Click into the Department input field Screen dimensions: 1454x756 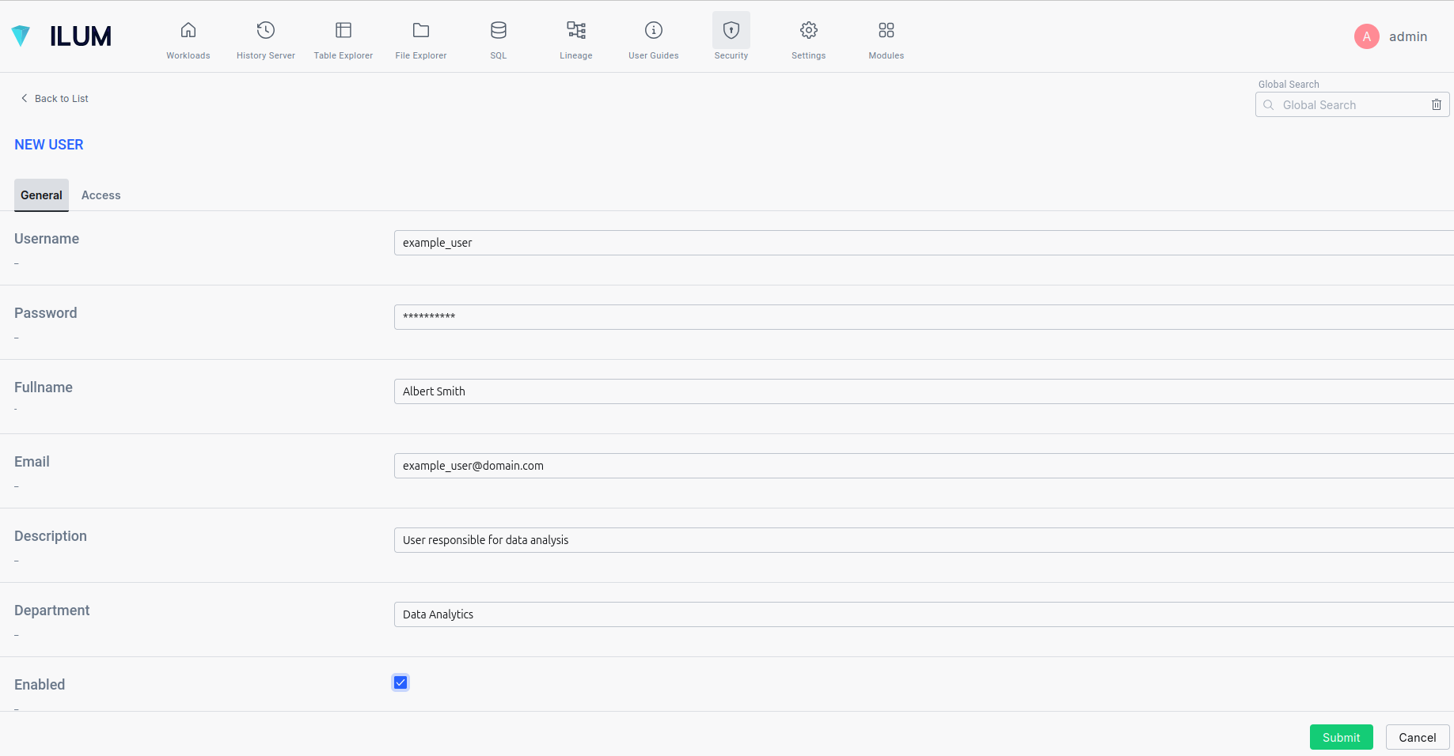tap(924, 614)
